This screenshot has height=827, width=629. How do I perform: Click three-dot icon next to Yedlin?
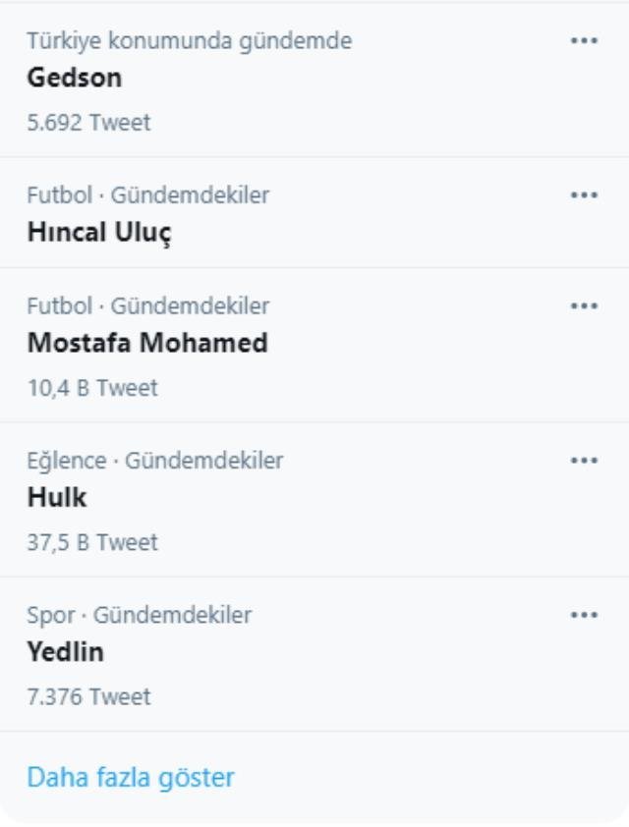pos(584,616)
